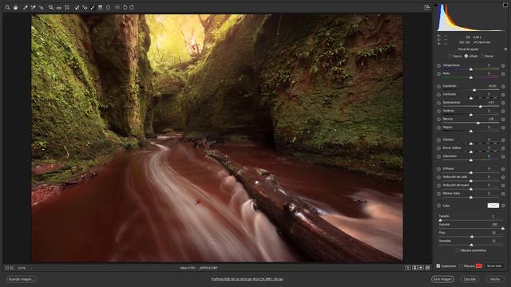Select the White Balance eyedropper tool

[26, 7]
